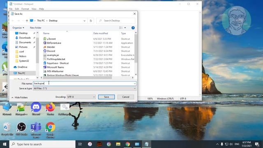Click the Cancel button
Screen dimensions: 263x148
[126, 97]
